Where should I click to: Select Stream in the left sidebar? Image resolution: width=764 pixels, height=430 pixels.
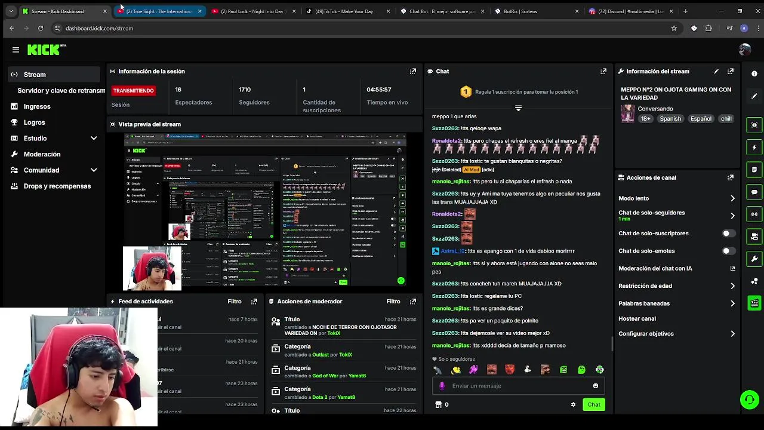click(x=54, y=75)
